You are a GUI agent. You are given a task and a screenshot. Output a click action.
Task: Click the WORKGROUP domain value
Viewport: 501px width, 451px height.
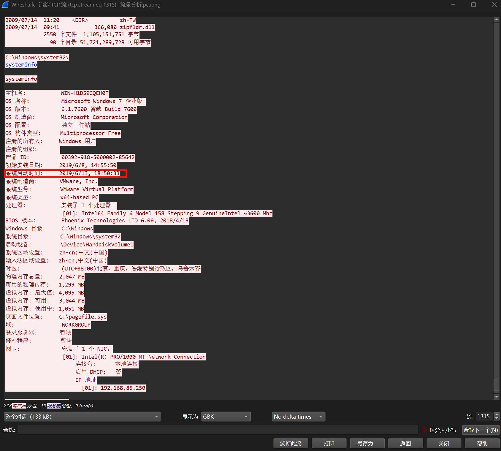click(76, 325)
